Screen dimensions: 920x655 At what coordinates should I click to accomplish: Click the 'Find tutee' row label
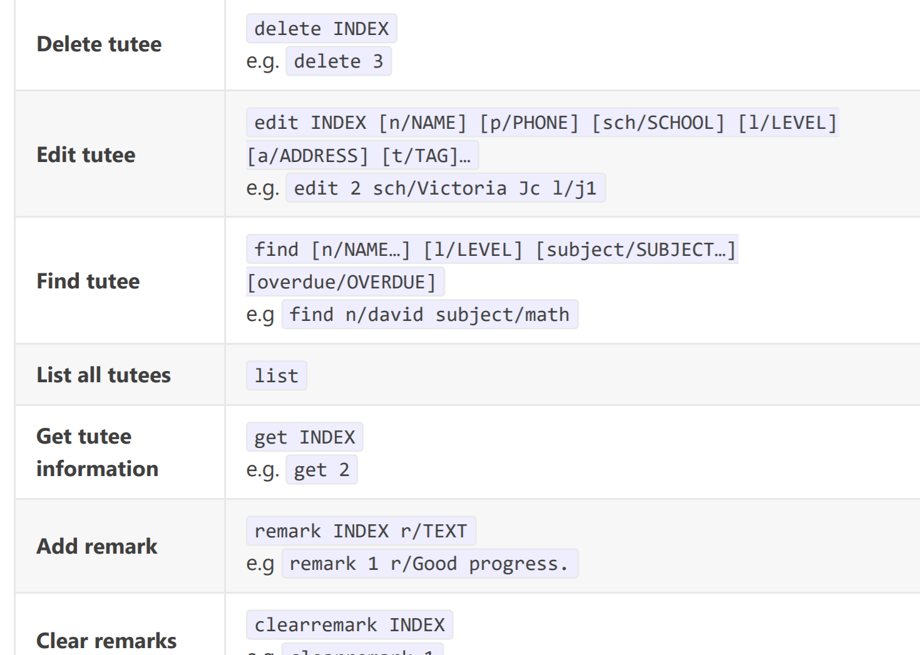(88, 281)
